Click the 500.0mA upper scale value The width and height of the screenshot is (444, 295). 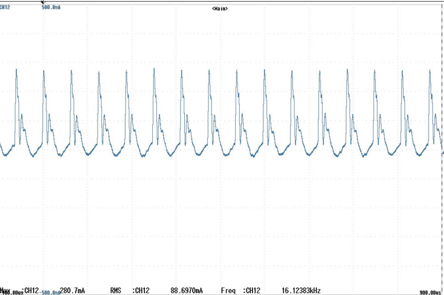click(x=51, y=7)
